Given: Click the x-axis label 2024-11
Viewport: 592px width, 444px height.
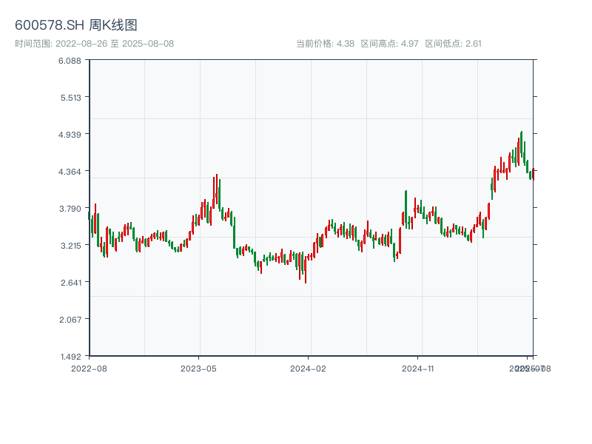Looking at the screenshot, I should pyautogui.click(x=418, y=369).
